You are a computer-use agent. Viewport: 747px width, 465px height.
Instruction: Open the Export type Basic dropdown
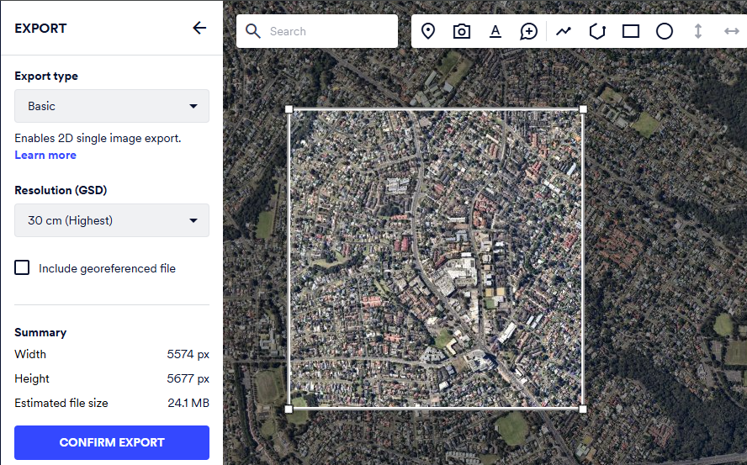coord(112,106)
